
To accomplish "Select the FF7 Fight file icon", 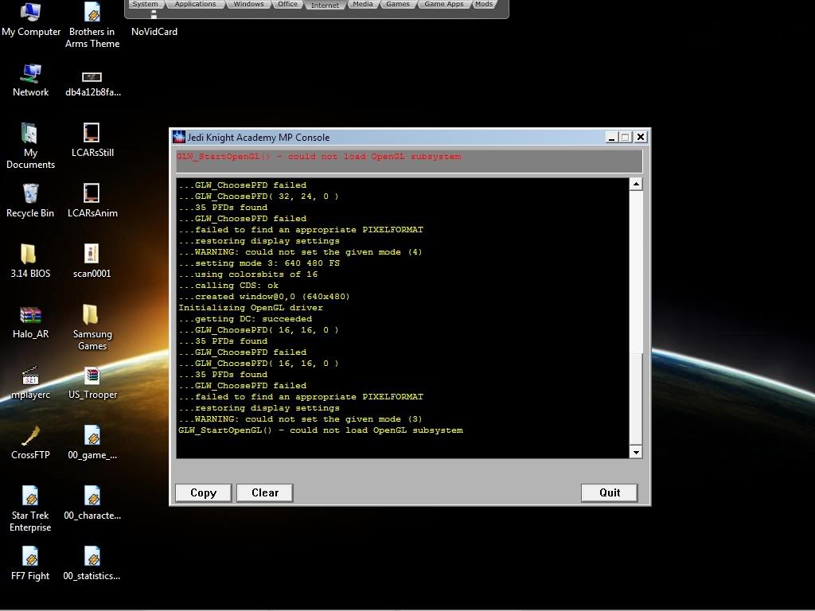I will (x=30, y=563).
